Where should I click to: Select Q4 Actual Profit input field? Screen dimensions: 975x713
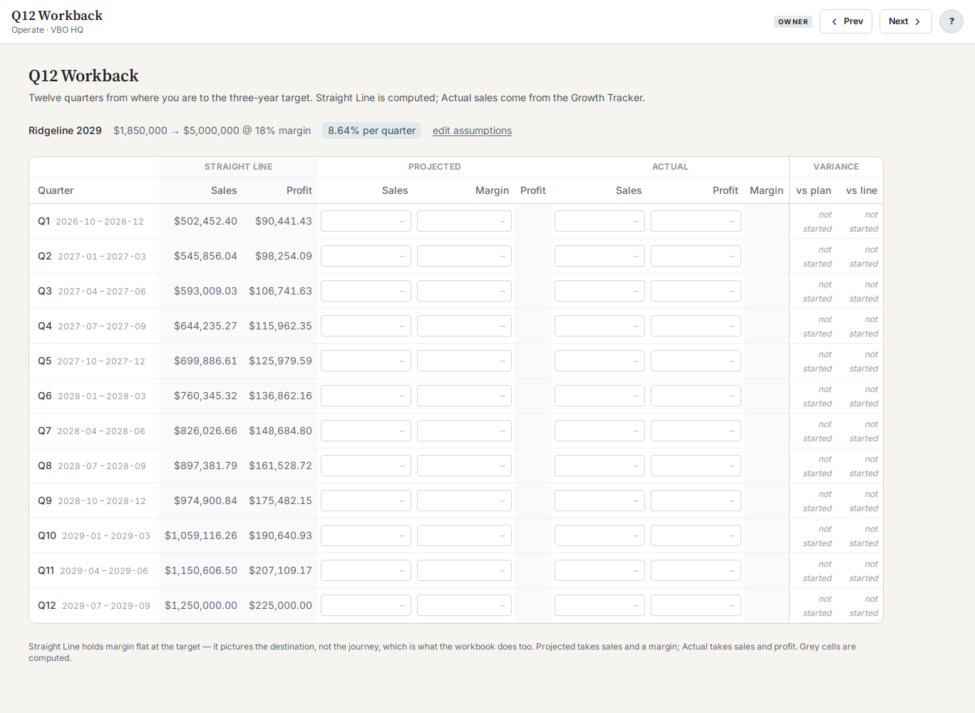click(696, 326)
